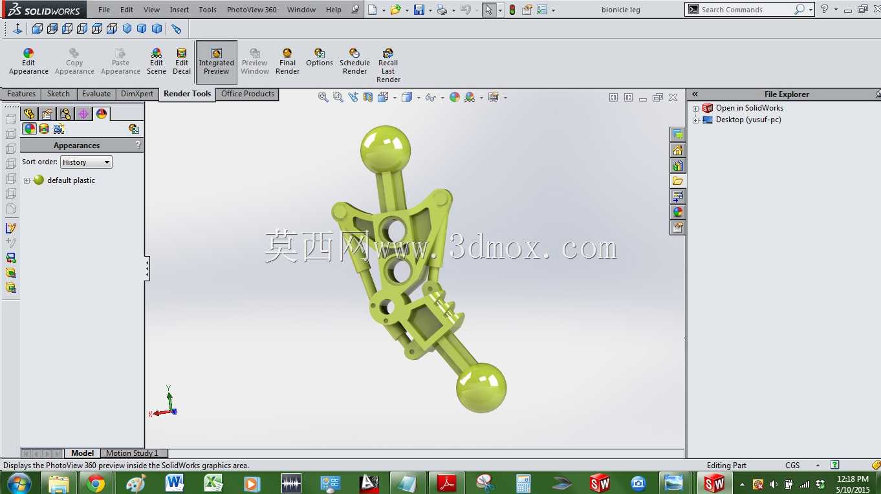The height and width of the screenshot is (494, 881).
Task: Click the Rebuild traffic light icon
Action: [x=512, y=10]
